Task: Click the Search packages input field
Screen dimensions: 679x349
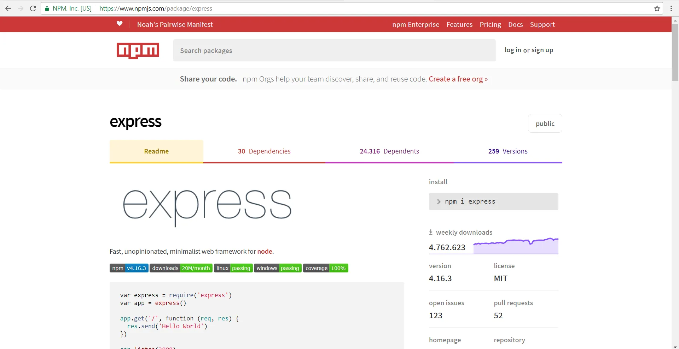Action: 335,50
